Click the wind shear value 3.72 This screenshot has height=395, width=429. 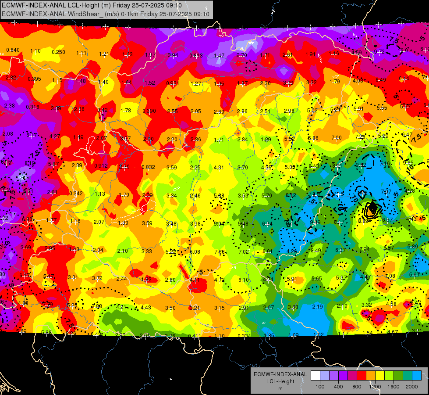click(x=97, y=278)
